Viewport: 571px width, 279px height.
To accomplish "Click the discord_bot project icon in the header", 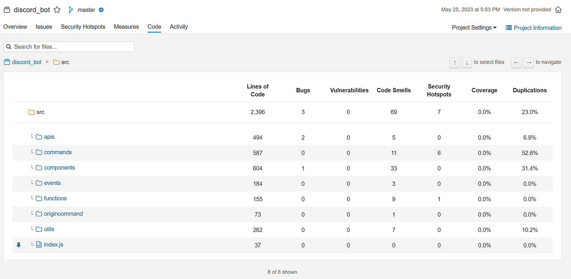I will pos(7,10).
